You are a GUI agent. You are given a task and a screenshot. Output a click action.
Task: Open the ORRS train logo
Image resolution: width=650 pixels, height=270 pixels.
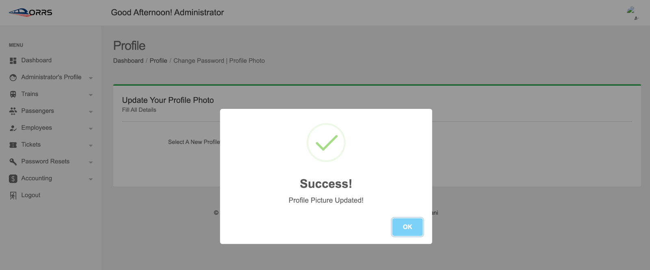click(30, 13)
